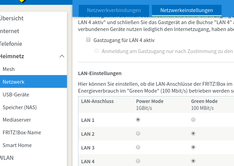Click the 100 MBit/s speed label
234x166 pixels.
(x=202, y=108)
